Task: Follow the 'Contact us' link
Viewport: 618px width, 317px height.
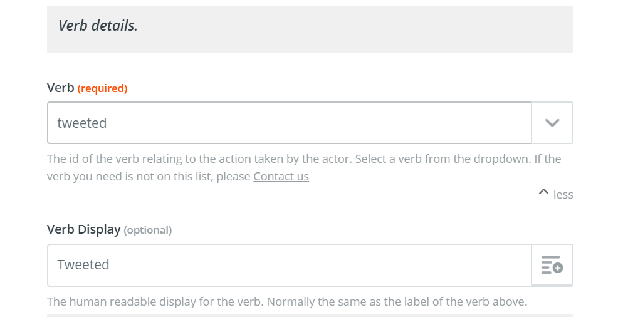Action: 281,177
